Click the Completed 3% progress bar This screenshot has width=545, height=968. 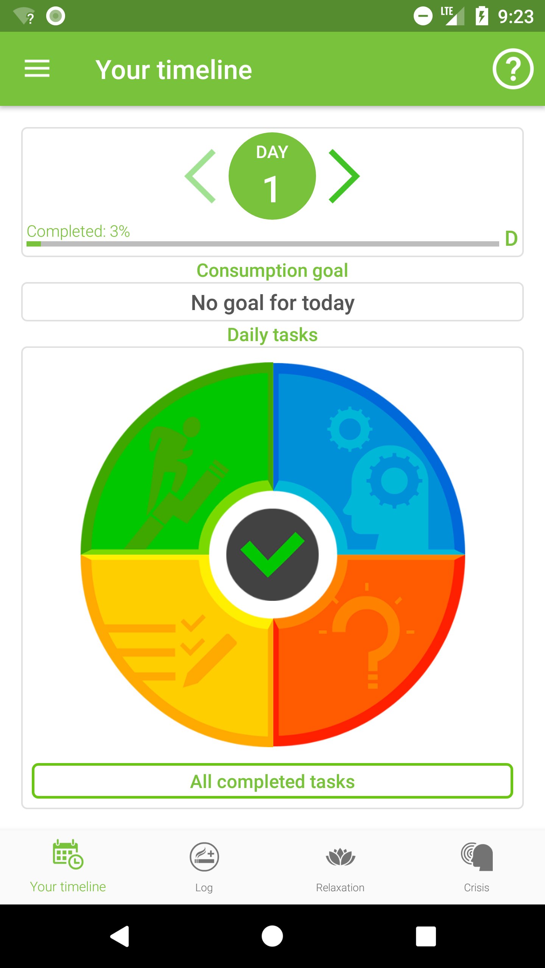[x=263, y=244]
